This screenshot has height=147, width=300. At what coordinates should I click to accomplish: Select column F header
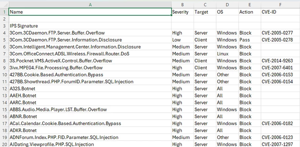coord(280,5)
